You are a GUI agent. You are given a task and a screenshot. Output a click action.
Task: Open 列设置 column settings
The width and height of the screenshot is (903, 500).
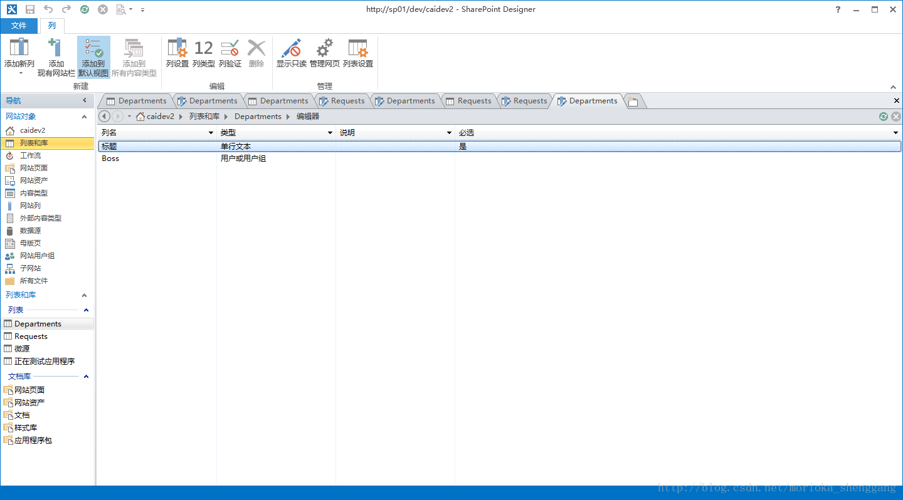pos(177,54)
